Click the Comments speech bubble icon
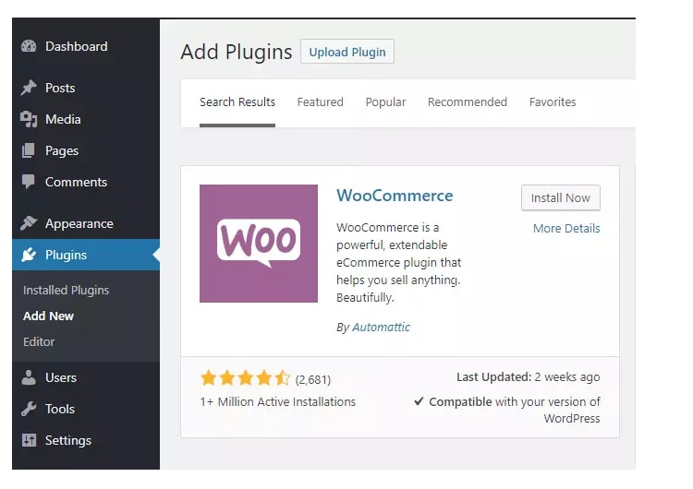Screen dimensions: 693x489 coord(29,182)
